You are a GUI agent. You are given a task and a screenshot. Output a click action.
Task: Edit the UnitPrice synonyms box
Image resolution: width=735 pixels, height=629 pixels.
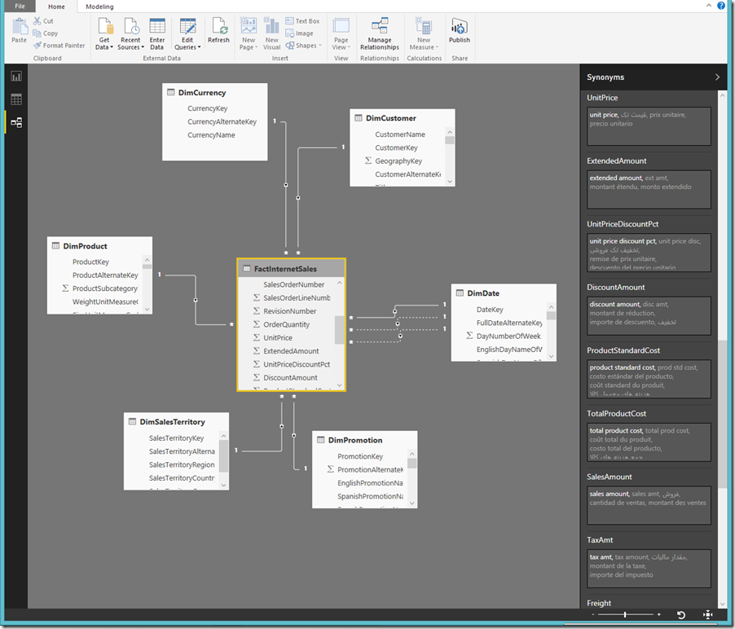tap(649, 126)
